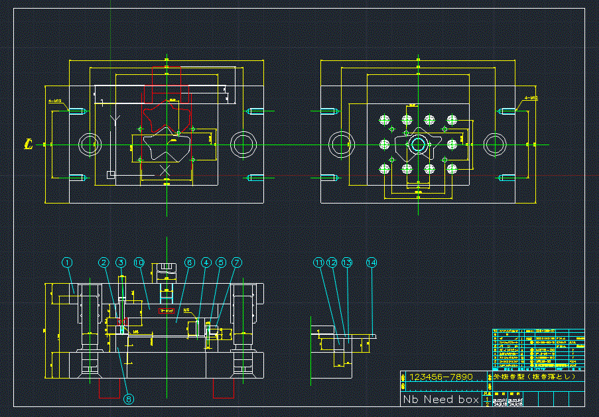Select part balloon number 8
599x417 pixels.
pyautogui.click(x=129, y=400)
